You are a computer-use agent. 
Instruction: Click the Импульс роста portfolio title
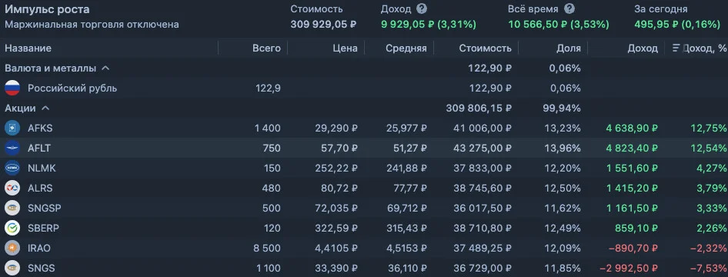48,9
